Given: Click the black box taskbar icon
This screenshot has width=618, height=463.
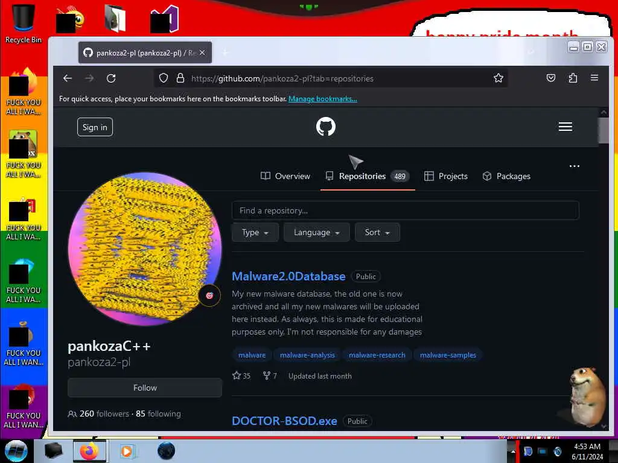Looking at the screenshot, I should (53, 451).
